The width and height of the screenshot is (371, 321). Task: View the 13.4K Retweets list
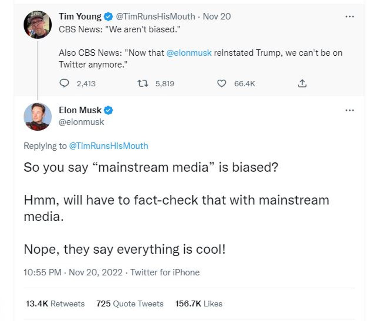tap(54, 303)
